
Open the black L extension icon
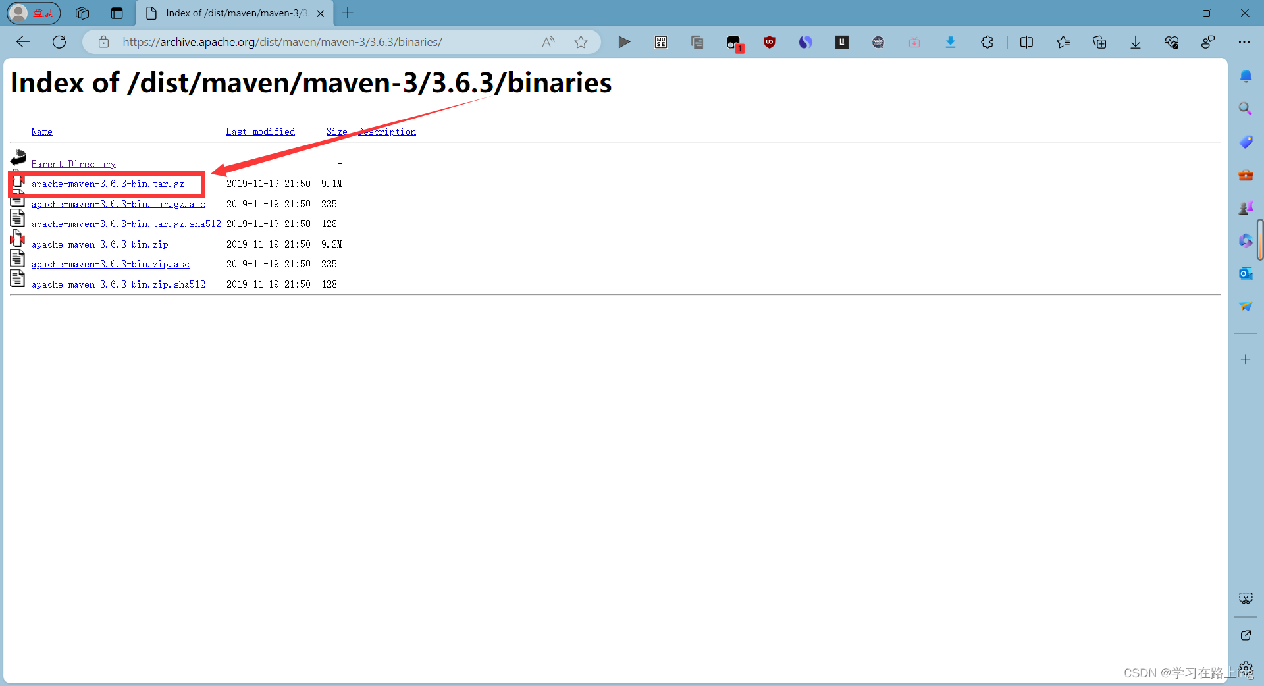coord(842,42)
